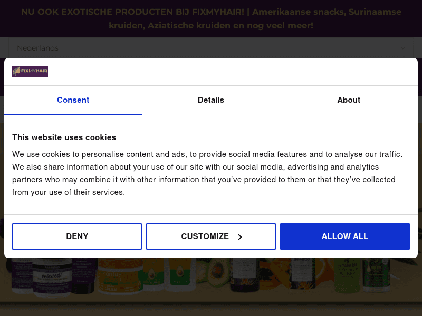
Task: Click the chevron arrow inside Customize button
Action: pyautogui.click(x=239, y=237)
